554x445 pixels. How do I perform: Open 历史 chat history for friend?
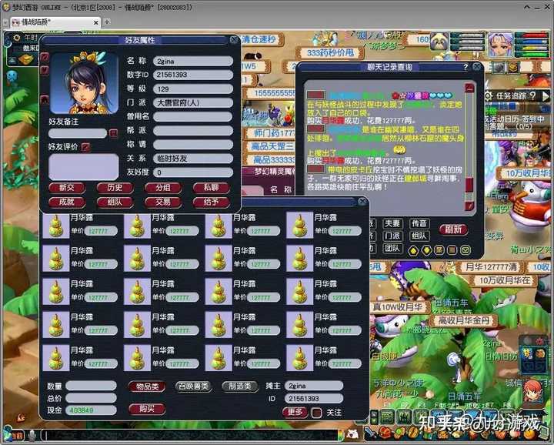click(x=115, y=188)
